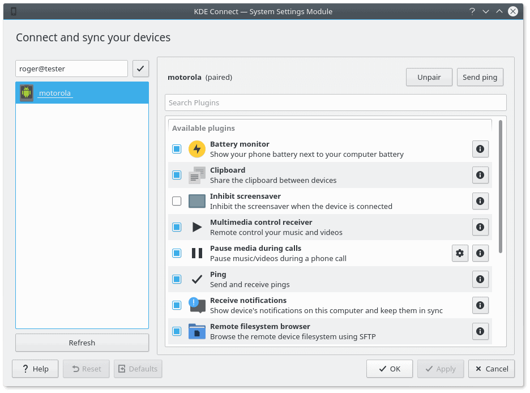
Task: Open info for Remote filesystem browser plugin
Action: pyautogui.click(x=480, y=331)
